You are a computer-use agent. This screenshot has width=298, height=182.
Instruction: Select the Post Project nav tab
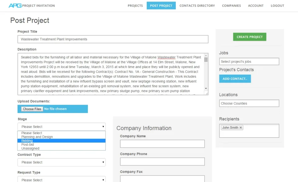161,6
